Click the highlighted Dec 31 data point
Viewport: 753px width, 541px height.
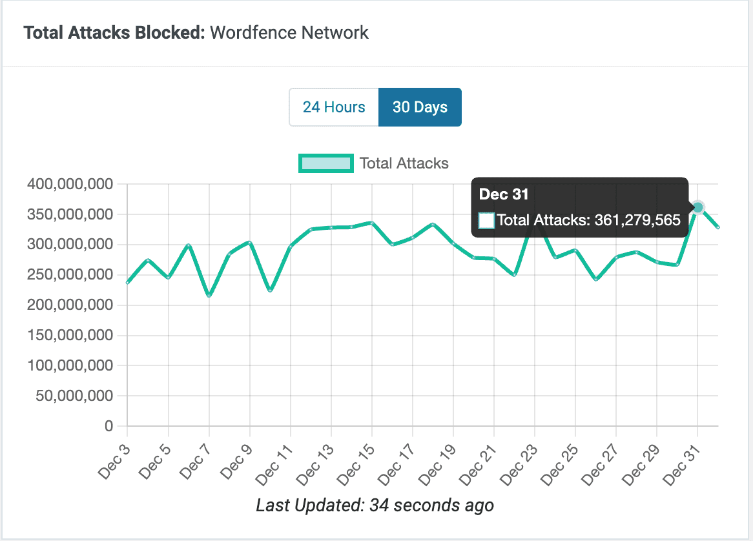(x=697, y=207)
